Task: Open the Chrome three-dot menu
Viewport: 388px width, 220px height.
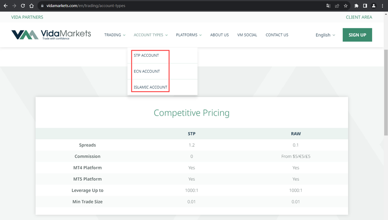Action: [382, 6]
